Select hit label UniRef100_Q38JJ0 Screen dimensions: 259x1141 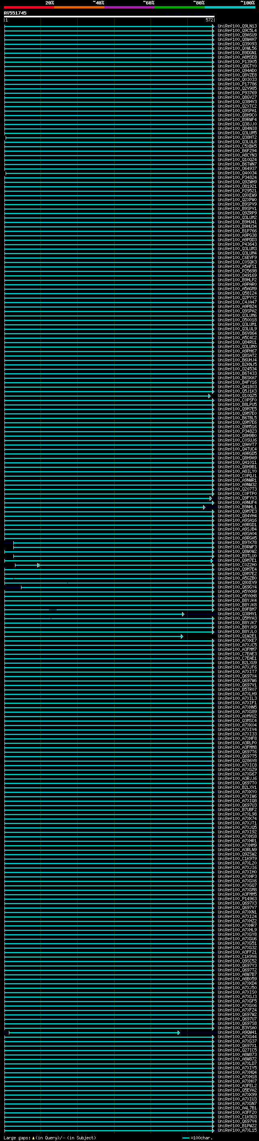(237, 124)
